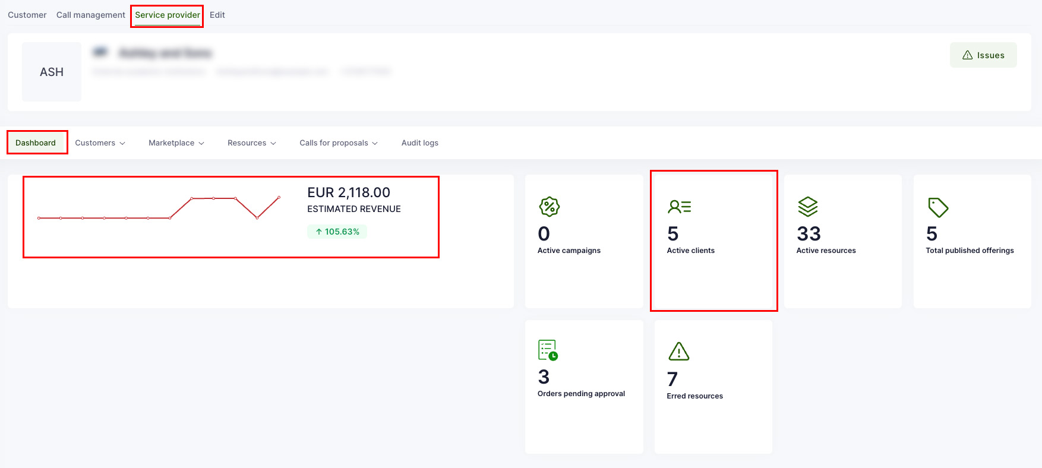Click the ASH organization avatar
Viewport: 1042px width, 468px height.
tap(52, 72)
